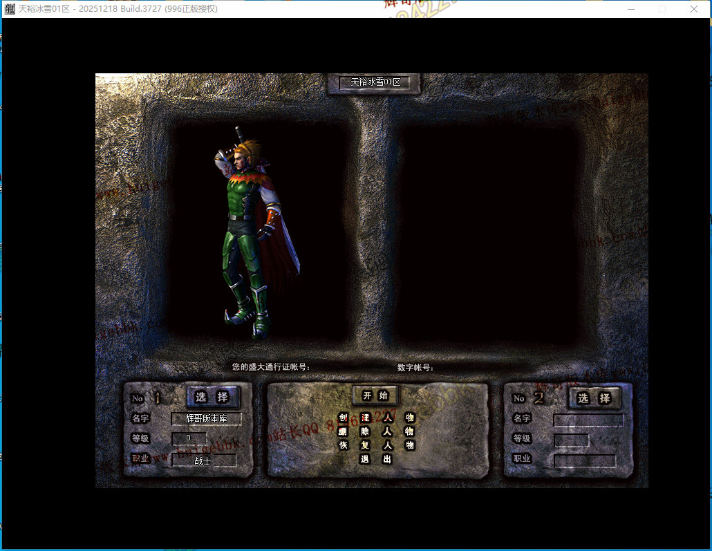
Task: Click the level field showing 0
Action: (189, 438)
